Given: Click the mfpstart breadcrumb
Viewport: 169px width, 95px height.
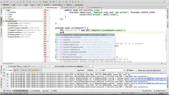Looking at the screenshot, I should coord(68,5).
